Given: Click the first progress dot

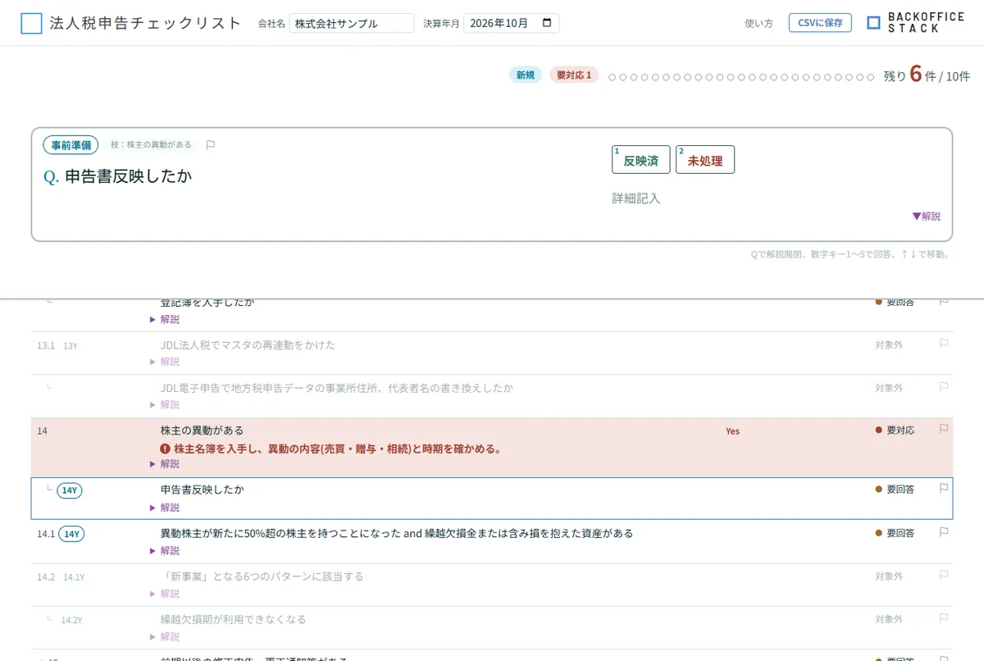Looking at the screenshot, I should [612, 77].
